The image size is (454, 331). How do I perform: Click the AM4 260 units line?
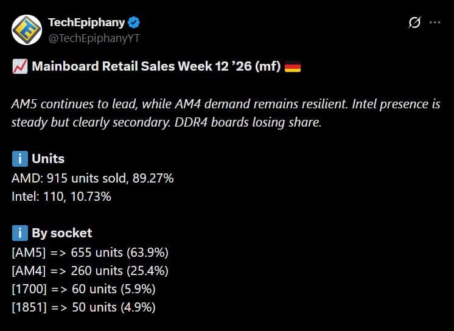(90, 270)
